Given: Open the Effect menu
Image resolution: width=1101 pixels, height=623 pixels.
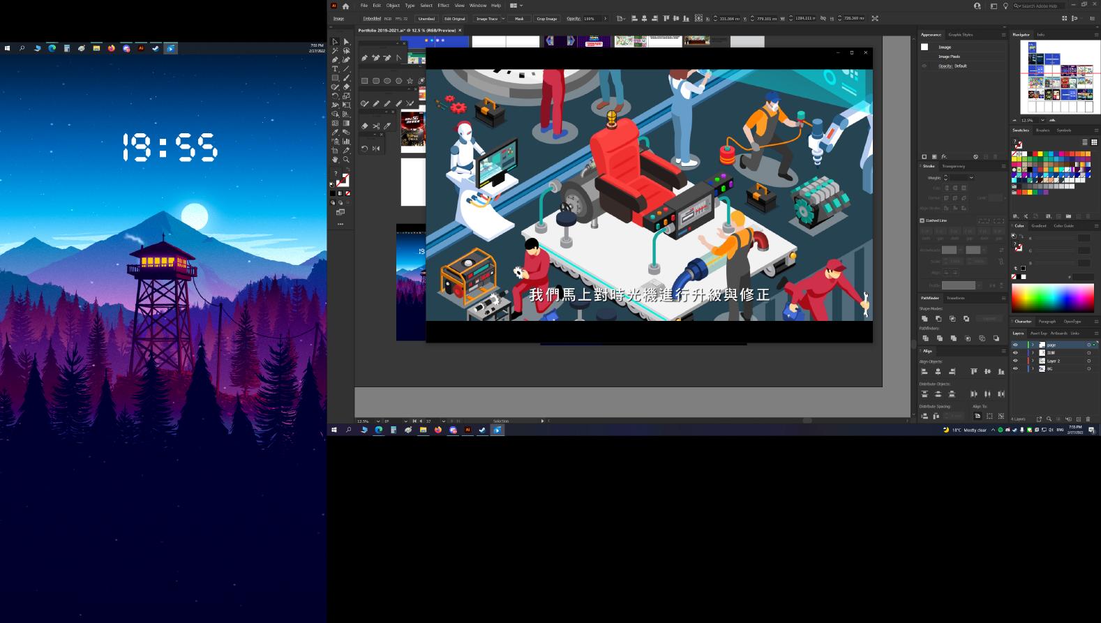Looking at the screenshot, I should click(443, 6).
